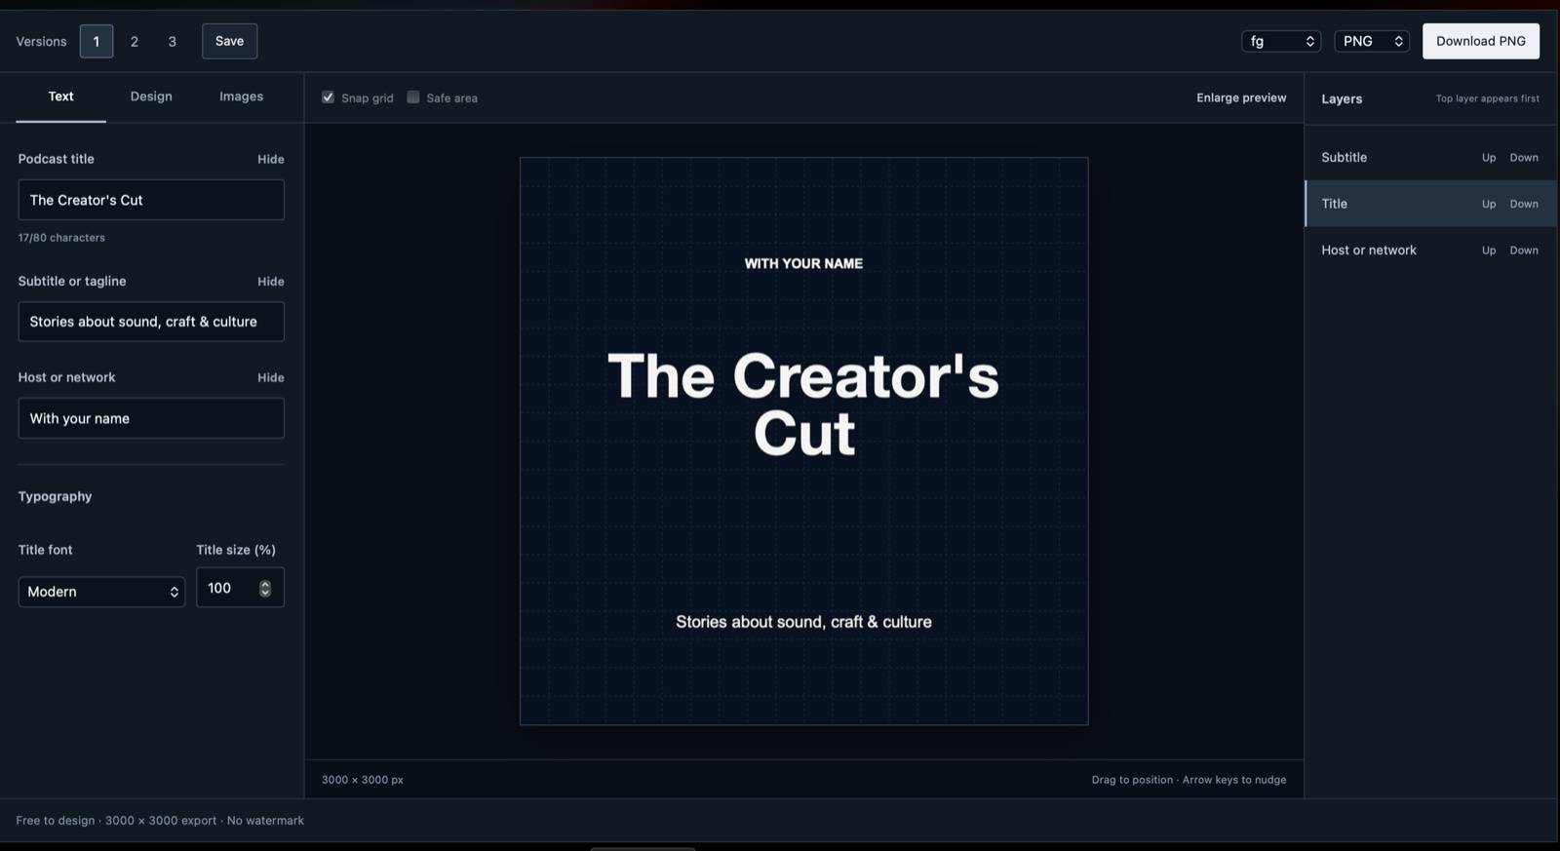The width and height of the screenshot is (1560, 851).
Task: Move the Subtitle layer up
Action: click(x=1489, y=158)
